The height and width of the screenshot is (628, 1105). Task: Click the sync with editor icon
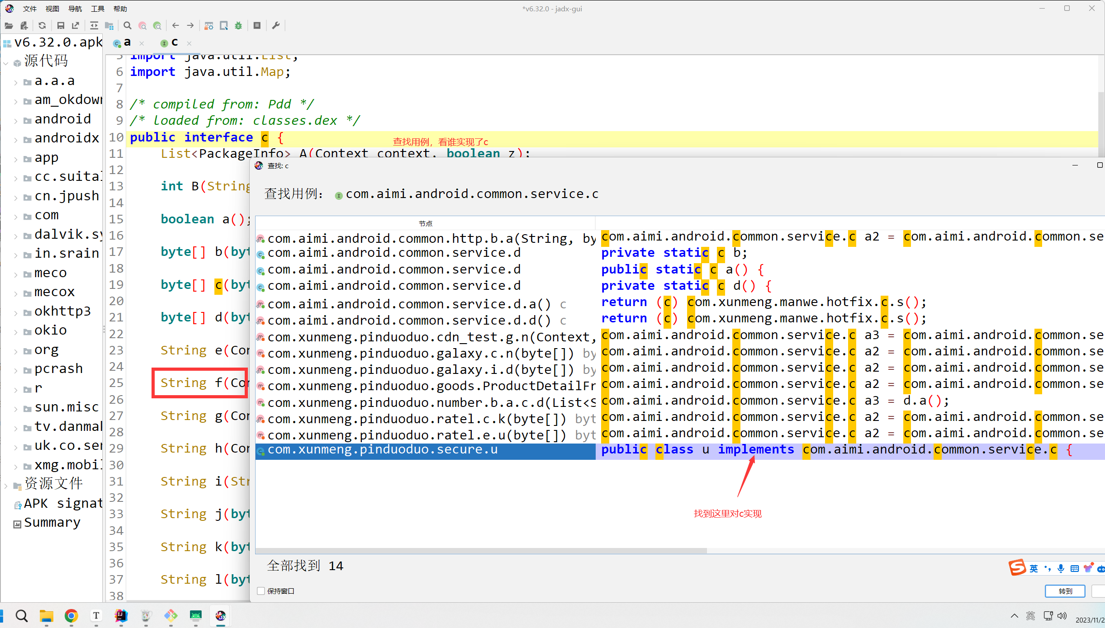tap(94, 26)
